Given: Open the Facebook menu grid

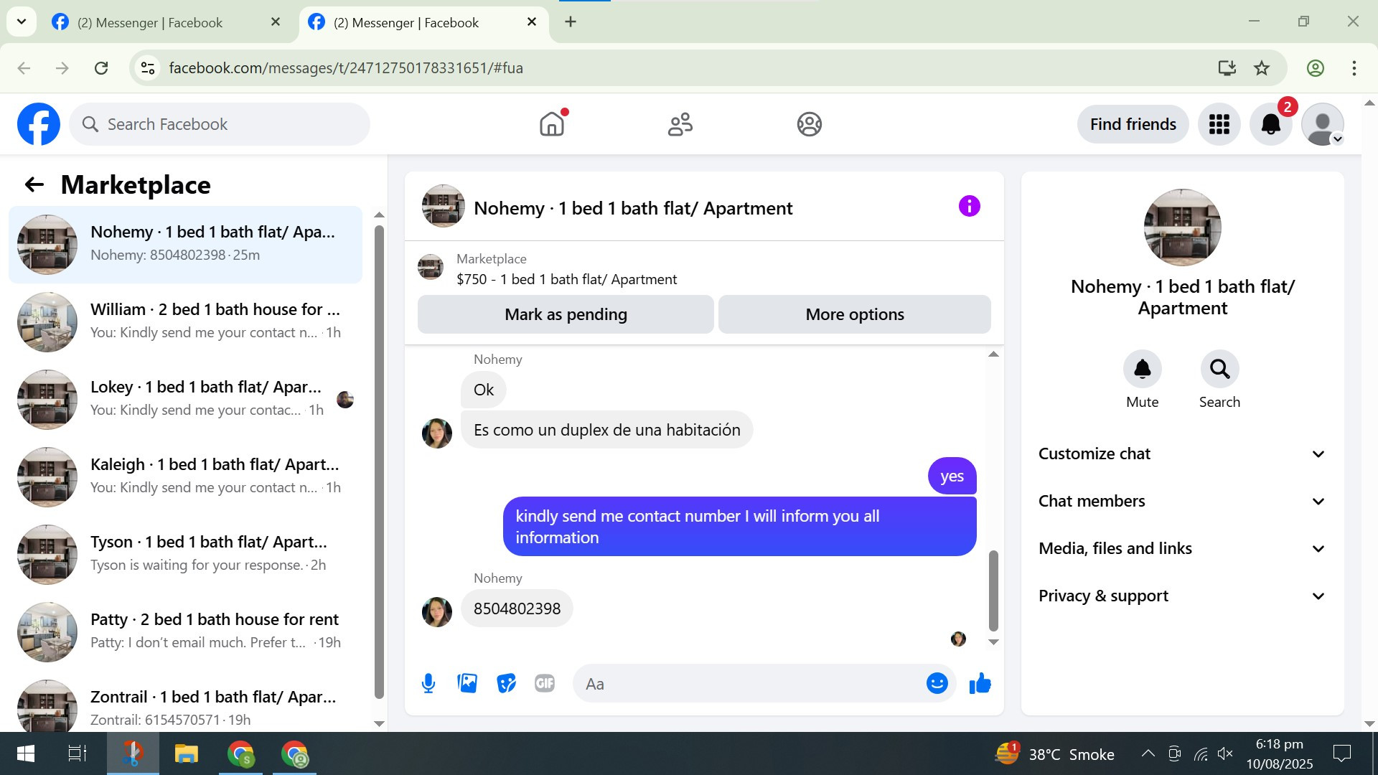Looking at the screenshot, I should tap(1219, 124).
